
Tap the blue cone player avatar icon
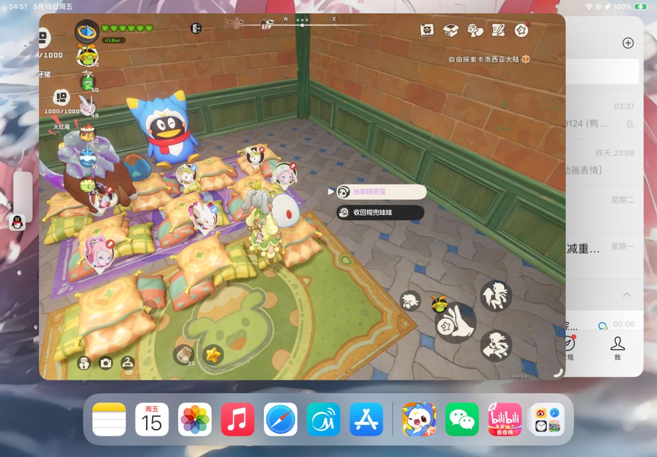pos(87,31)
